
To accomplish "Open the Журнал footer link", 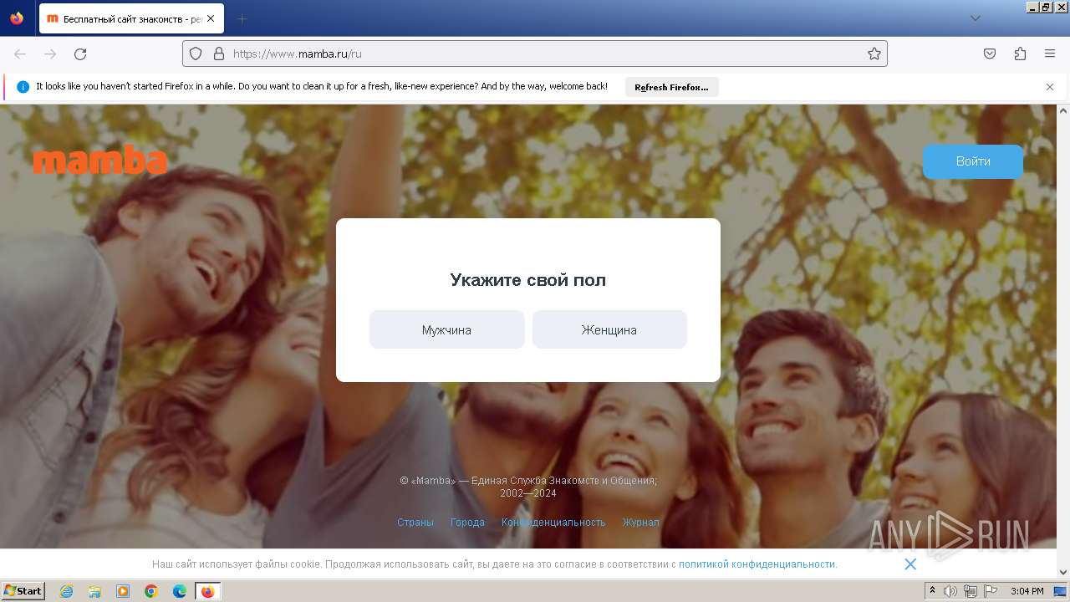I will click(x=641, y=523).
